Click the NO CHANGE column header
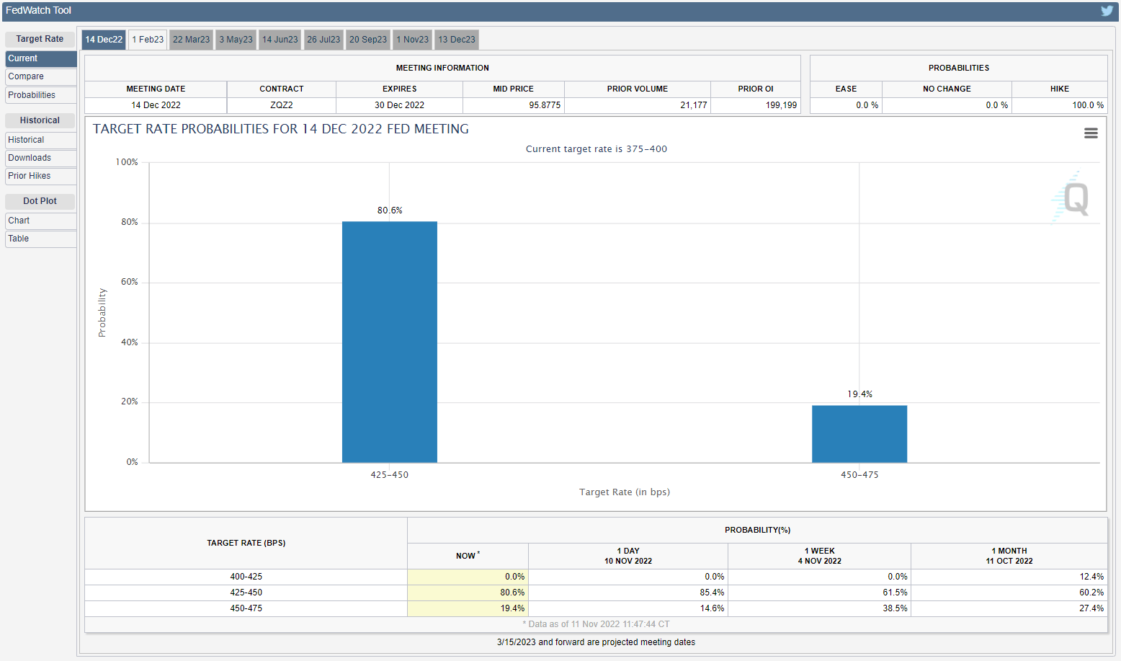This screenshot has width=1121, height=661. click(x=947, y=89)
